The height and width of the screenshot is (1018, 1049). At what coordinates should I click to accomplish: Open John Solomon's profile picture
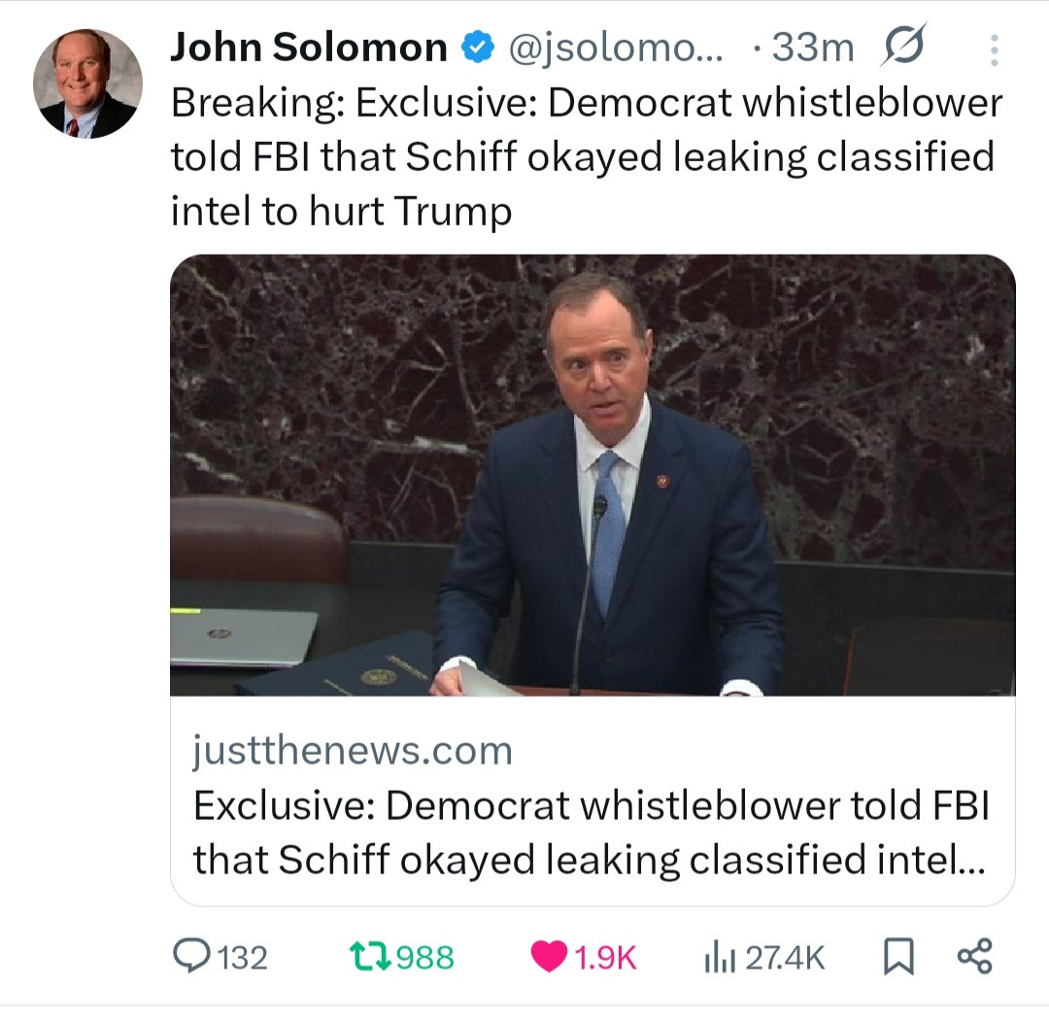point(87,84)
